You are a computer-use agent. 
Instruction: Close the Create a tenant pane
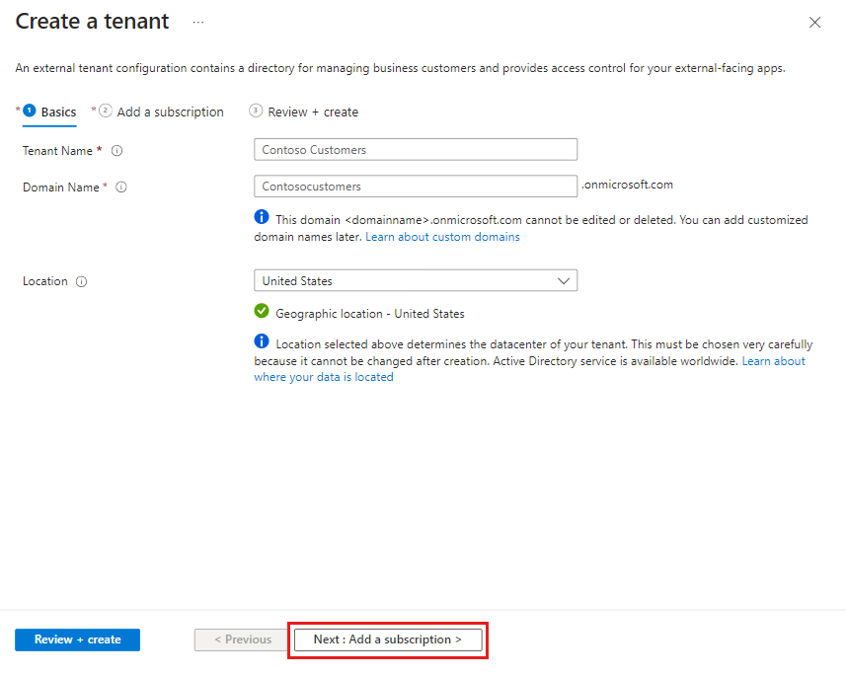pos(814,23)
